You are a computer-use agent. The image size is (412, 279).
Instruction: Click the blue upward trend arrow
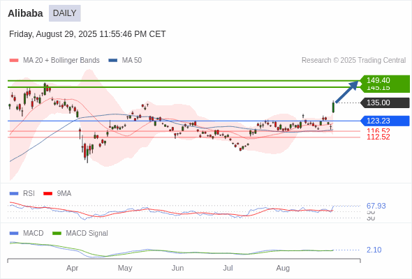coord(347,92)
